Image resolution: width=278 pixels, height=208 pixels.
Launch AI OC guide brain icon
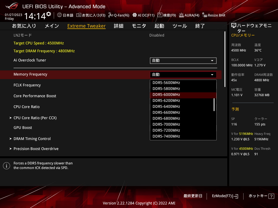pyautogui.click(x=135, y=15)
